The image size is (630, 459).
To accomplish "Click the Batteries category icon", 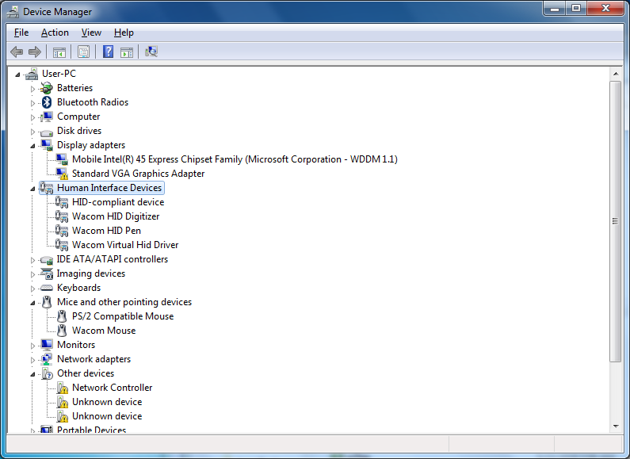I will tap(47, 88).
